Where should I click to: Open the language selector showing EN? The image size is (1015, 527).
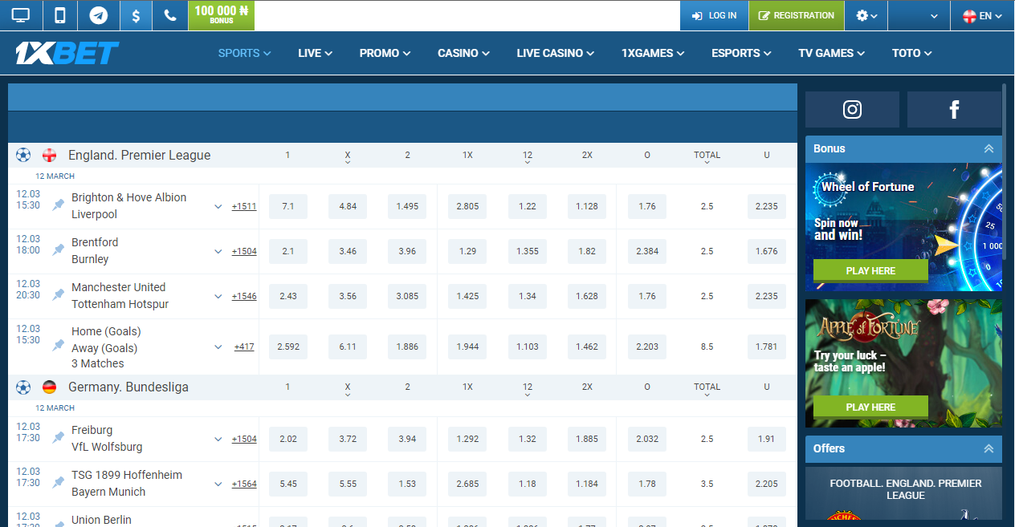point(981,14)
